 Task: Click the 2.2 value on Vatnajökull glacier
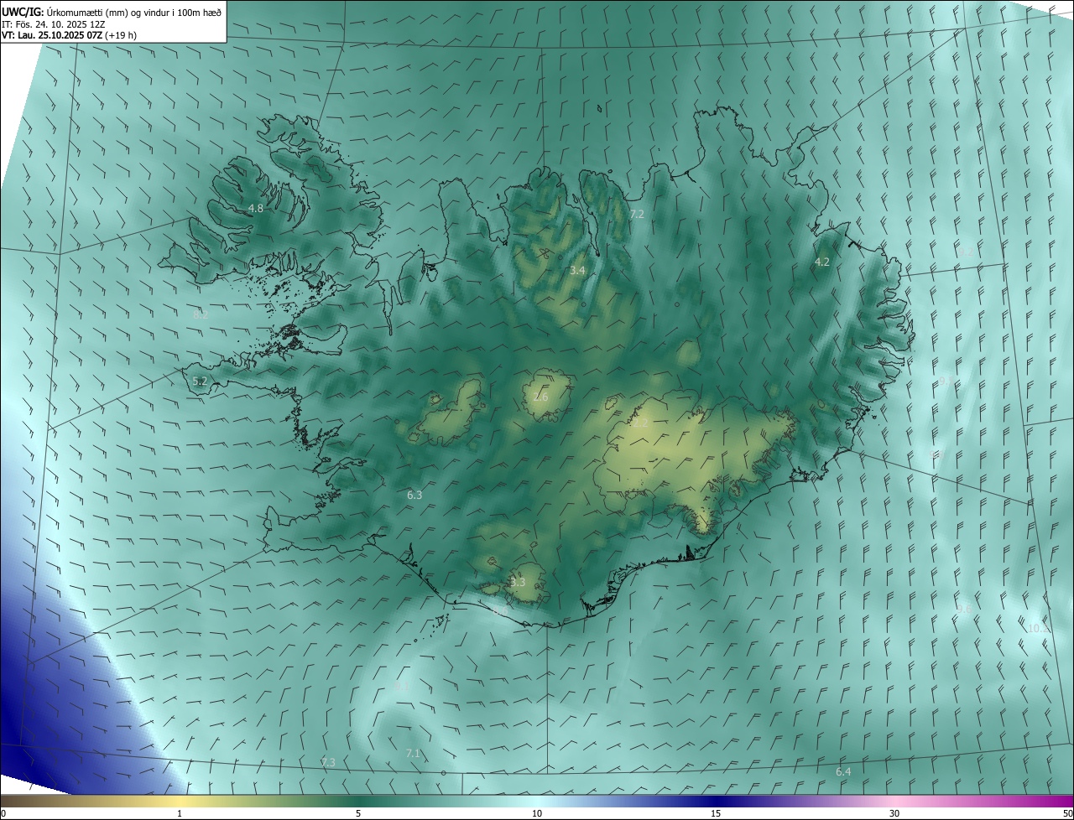click(639, 423)
